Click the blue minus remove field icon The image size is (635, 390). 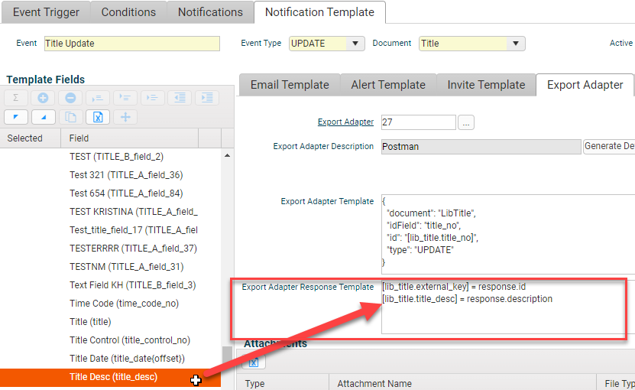pos(70,98)
